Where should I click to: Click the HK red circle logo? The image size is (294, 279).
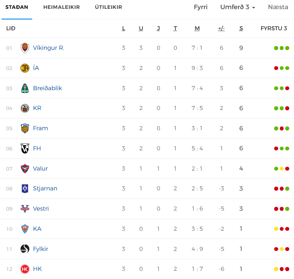25,269
